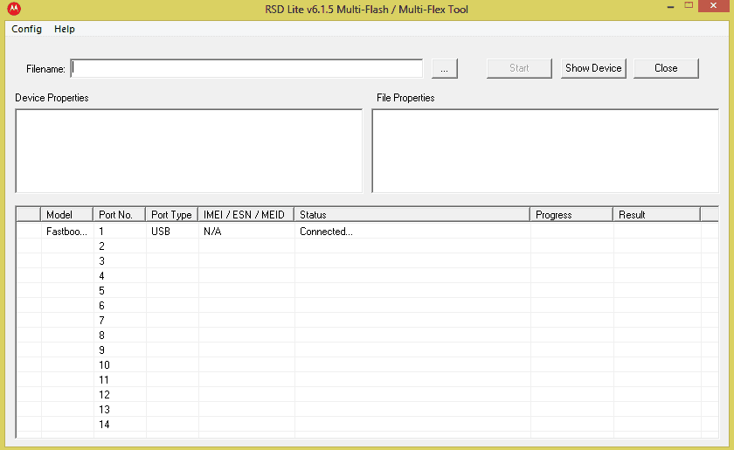Select port number 14 row

point(368,425)
